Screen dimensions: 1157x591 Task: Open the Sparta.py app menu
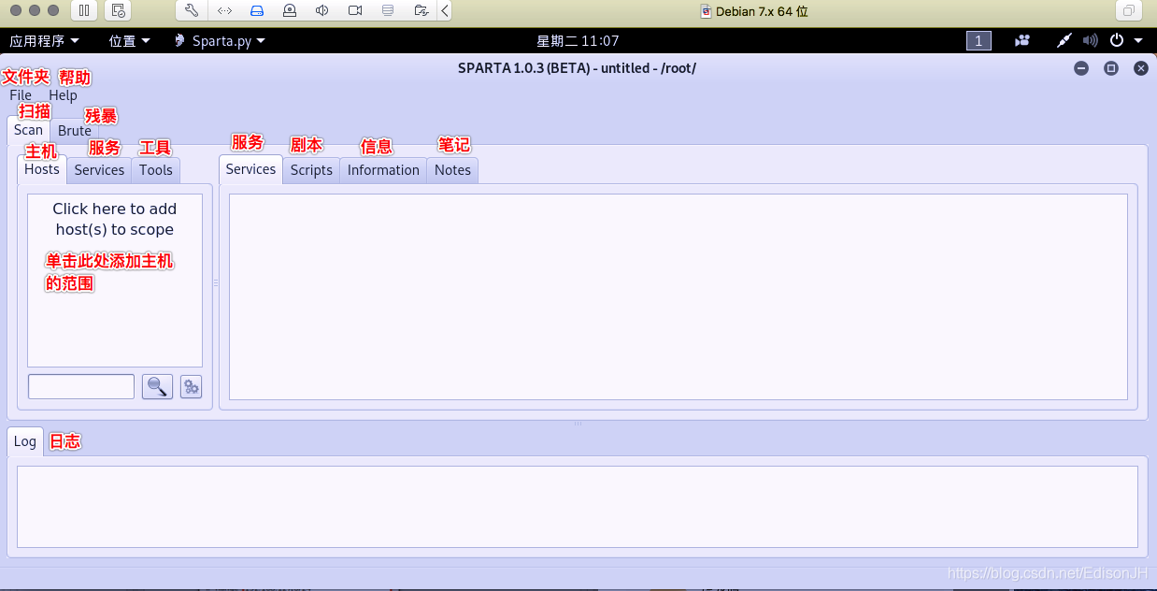click(x=220, y=40)
